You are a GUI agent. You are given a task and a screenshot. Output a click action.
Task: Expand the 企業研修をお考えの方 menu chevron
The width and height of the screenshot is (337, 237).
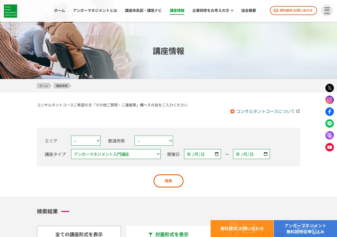pyautogui.click(x=232, y=11)
